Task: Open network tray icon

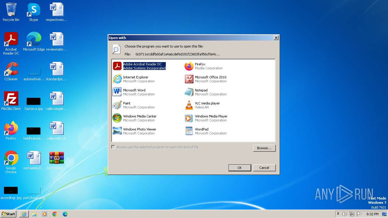Action: click(352, 214)
